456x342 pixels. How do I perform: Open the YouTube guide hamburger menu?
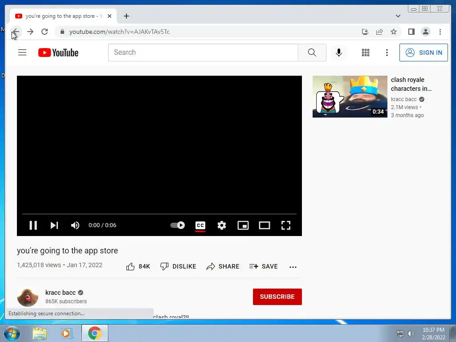tap(22, 53)
